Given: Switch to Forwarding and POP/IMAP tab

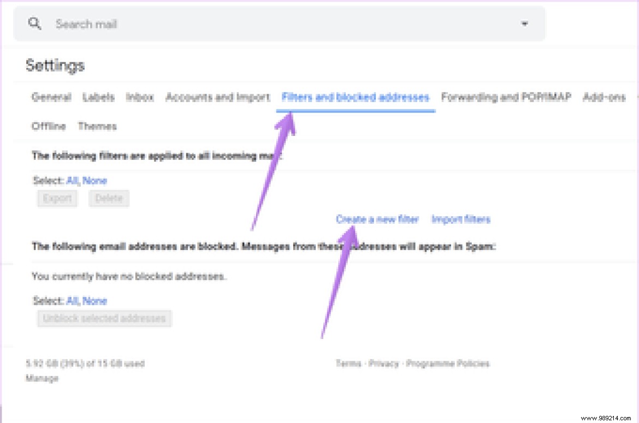Looking at the screenshot, I should click(507, 97).
